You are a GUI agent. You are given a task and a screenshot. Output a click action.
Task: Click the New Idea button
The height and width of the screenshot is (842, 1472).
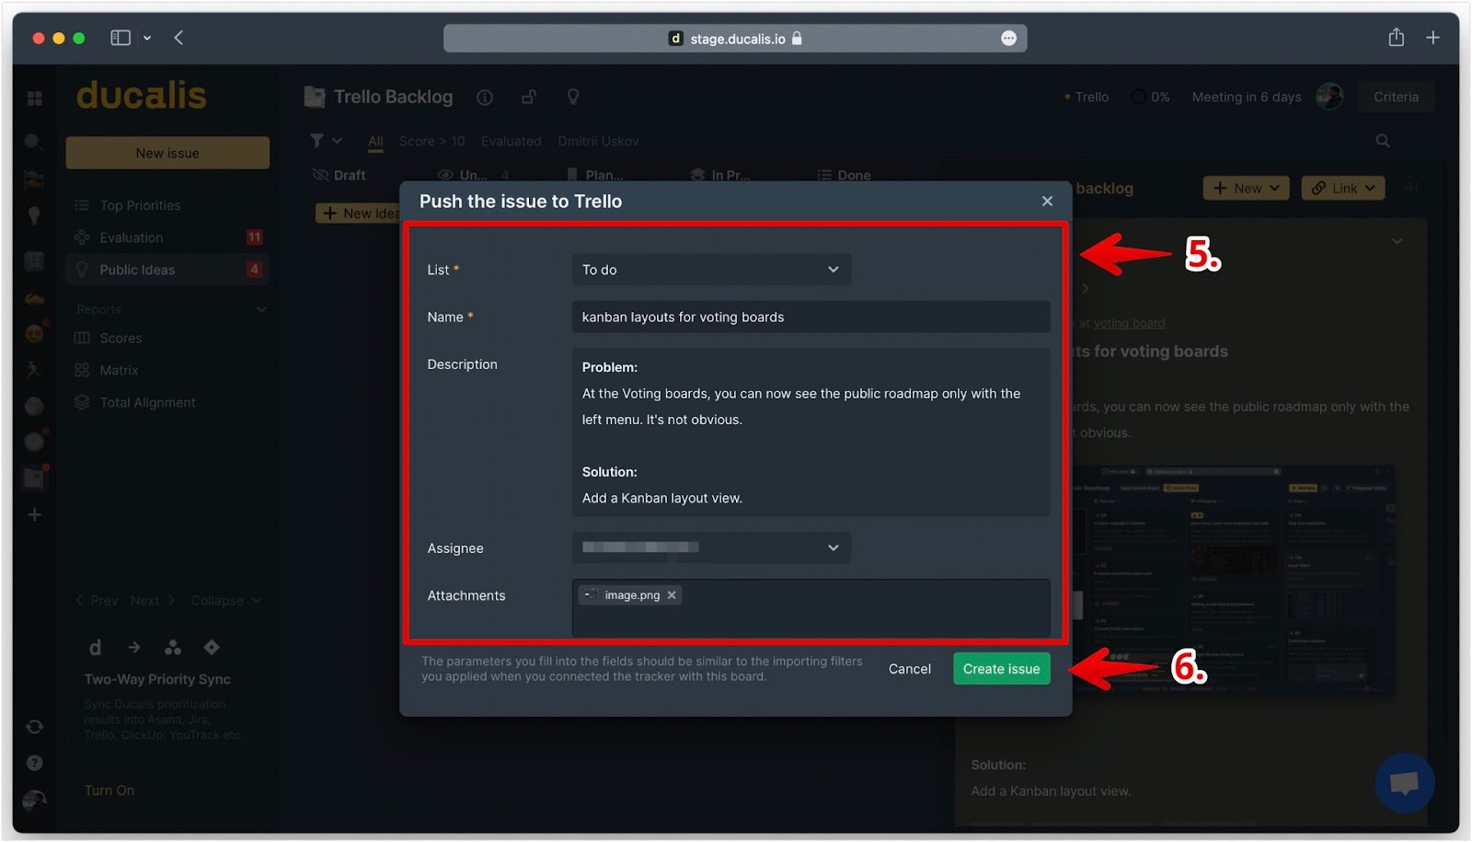(x=359, y=213)
